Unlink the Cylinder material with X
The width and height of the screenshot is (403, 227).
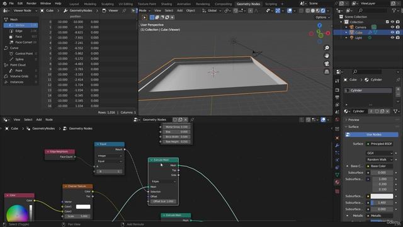(388, 111)
